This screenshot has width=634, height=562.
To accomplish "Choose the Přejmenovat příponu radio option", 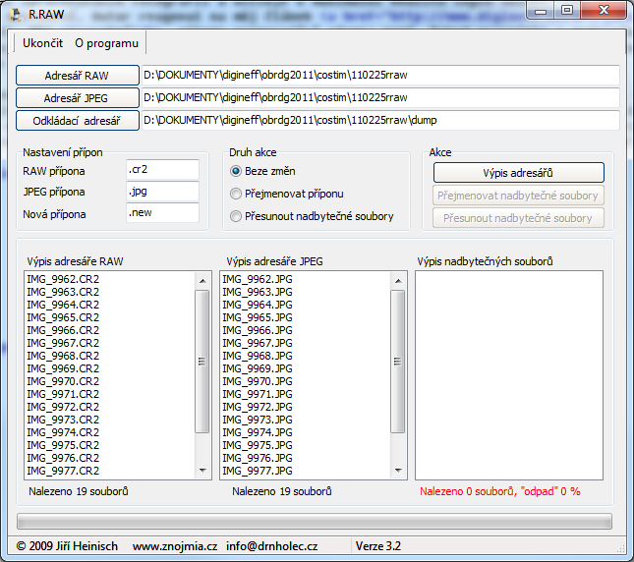I will coord(236,194).
